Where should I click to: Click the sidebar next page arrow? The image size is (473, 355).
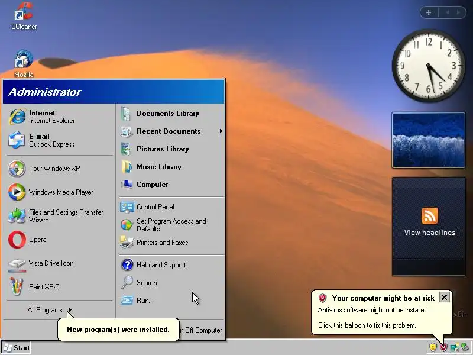(459, 12)
